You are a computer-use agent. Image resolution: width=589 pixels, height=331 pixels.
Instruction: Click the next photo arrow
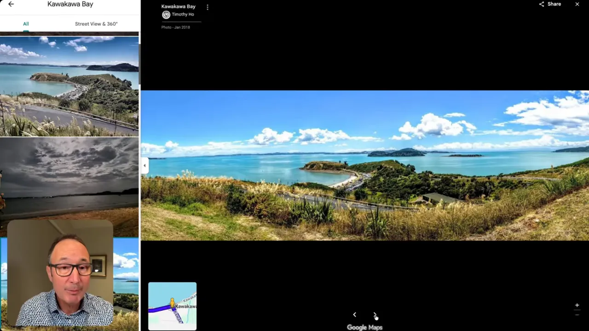(x=375, y=314)
